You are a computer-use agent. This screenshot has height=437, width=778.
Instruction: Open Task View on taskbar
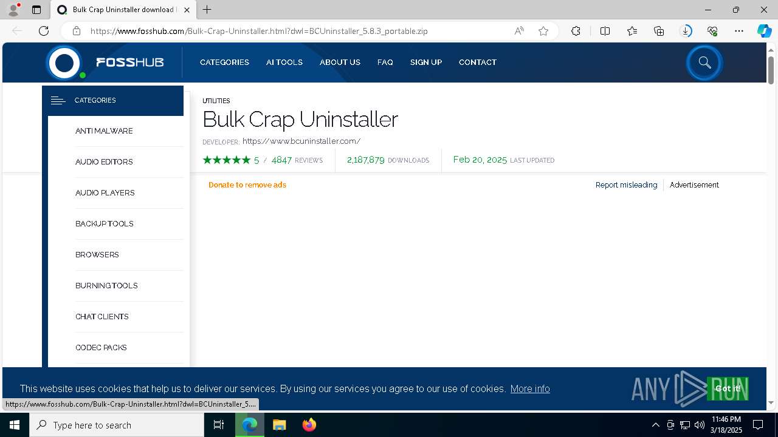coord(219,425)
